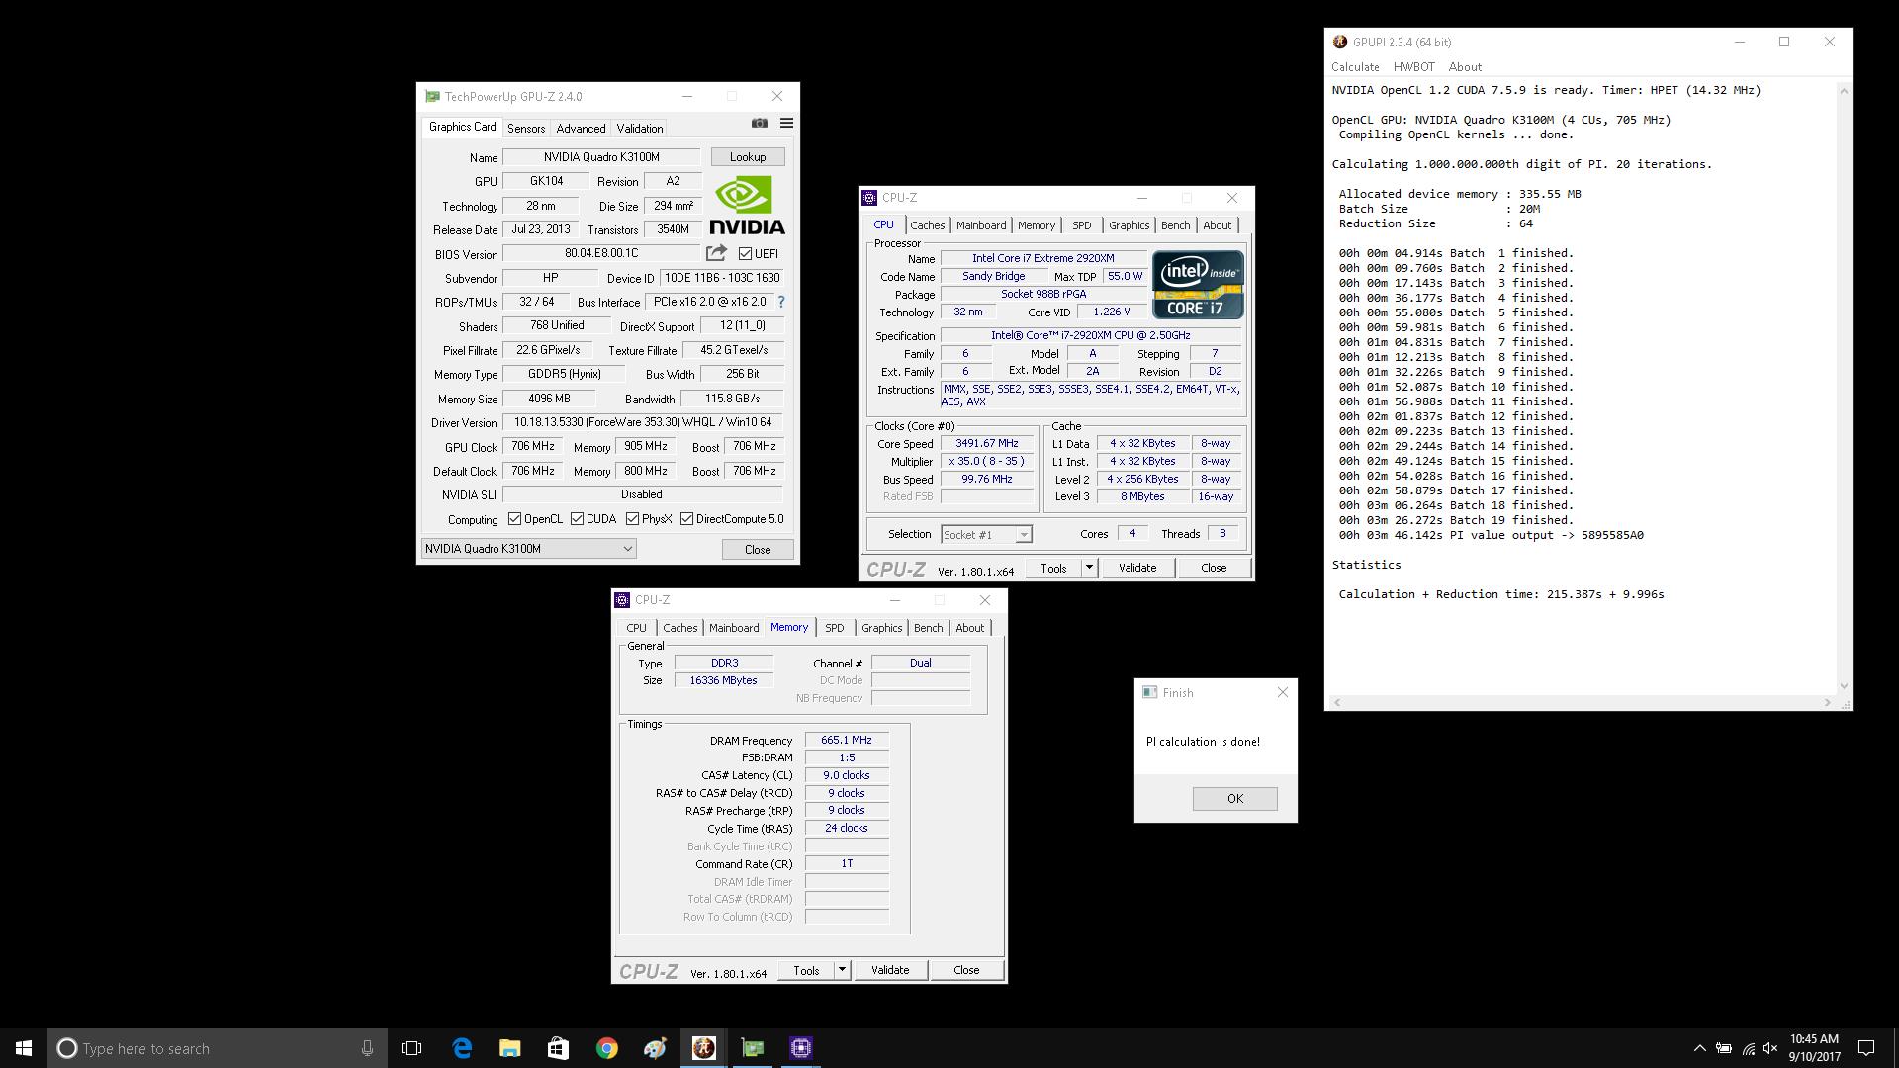Open Windows Start menu
The height and width of the screenshot is (1068, 1899).
pos(24,1048)
